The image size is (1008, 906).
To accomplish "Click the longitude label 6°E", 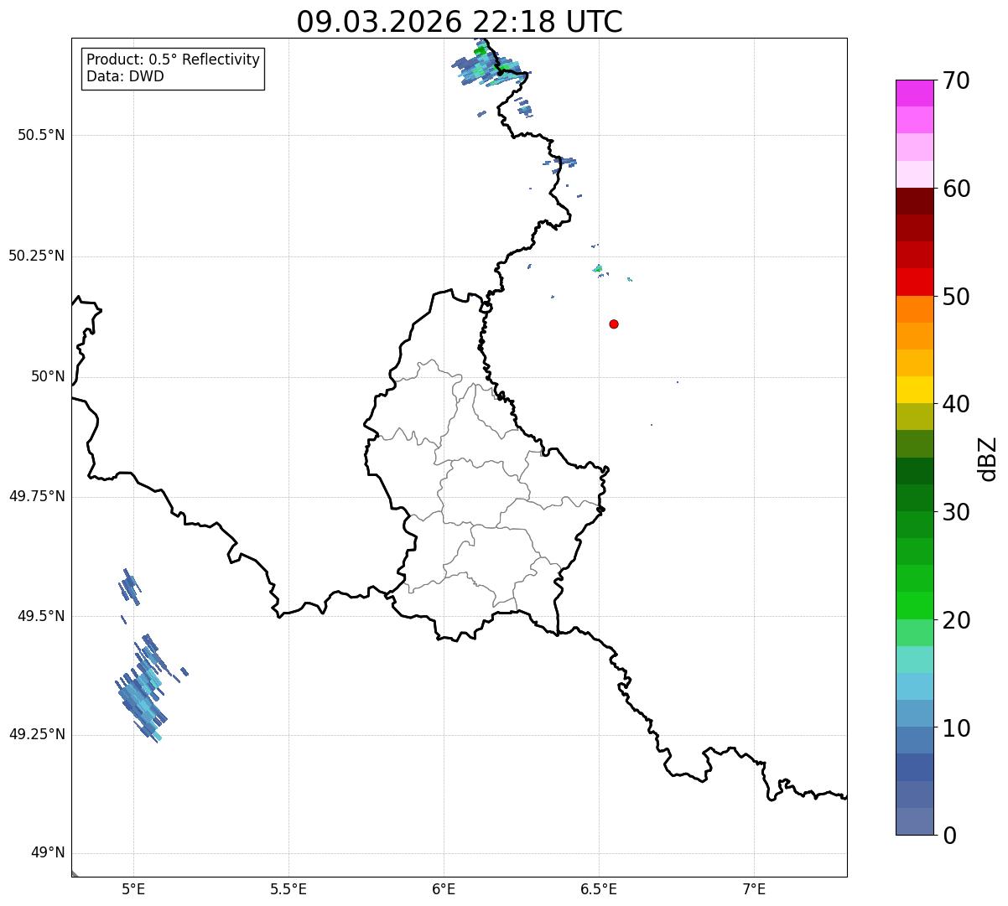I will [444, 888].
